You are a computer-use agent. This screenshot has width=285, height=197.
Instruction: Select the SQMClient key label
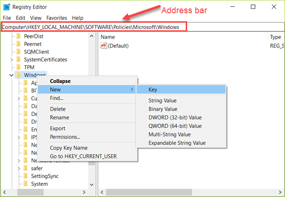coord(37,52)
